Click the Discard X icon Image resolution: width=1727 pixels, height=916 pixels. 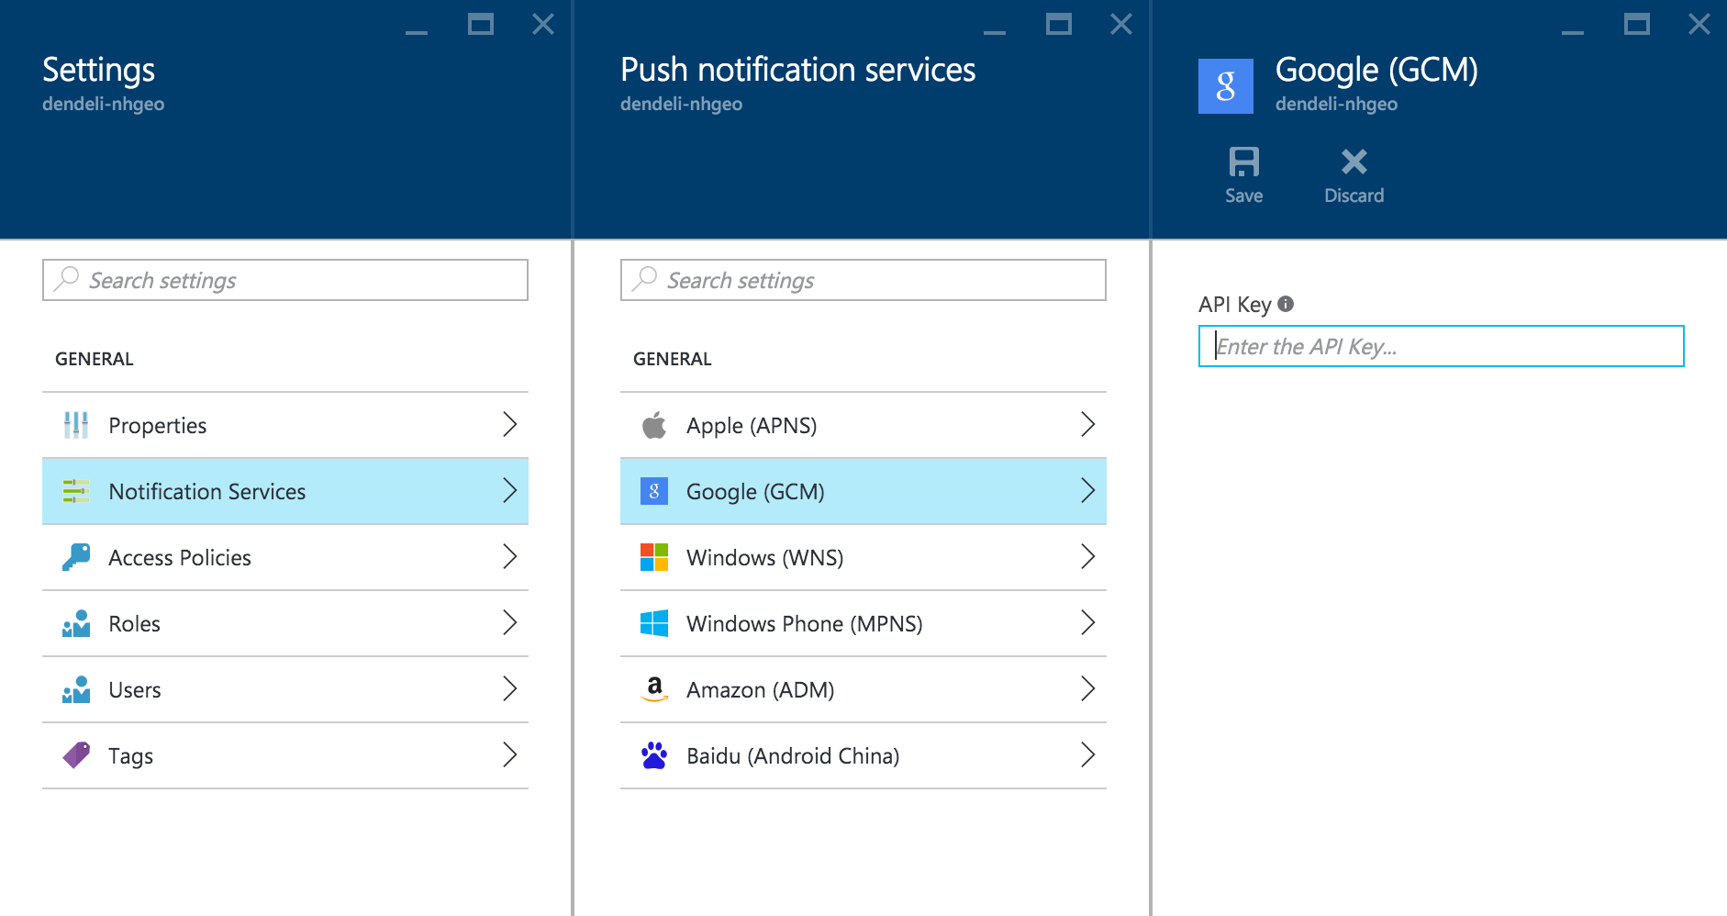click(x=1354, y=162)
